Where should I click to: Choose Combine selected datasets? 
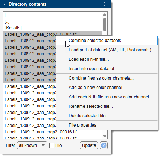click(x=107, y=41)
